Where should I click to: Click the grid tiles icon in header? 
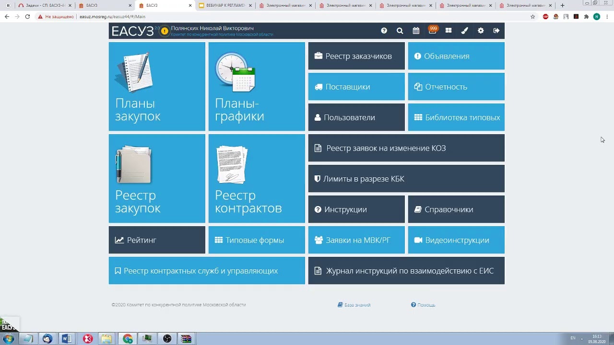tap(449, 31)
